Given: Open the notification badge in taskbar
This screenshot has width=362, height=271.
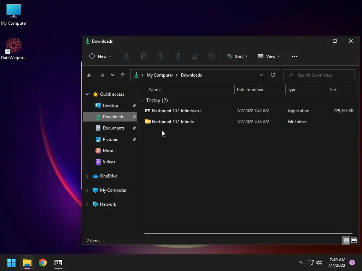Looking at the screenshot, I should pos(352,263).
